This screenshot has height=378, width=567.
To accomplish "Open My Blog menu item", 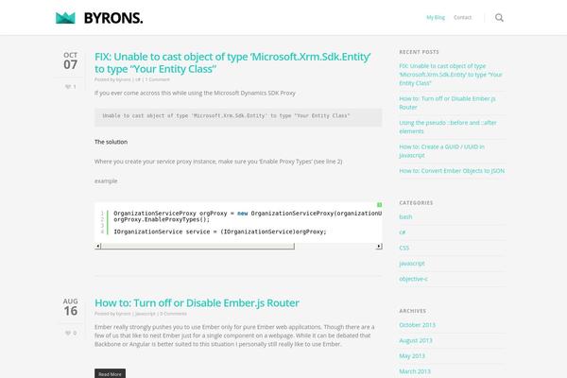I will pos(436,17).
